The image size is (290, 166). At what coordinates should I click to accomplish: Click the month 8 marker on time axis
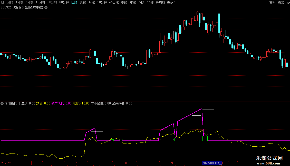(x=126, y=163)
